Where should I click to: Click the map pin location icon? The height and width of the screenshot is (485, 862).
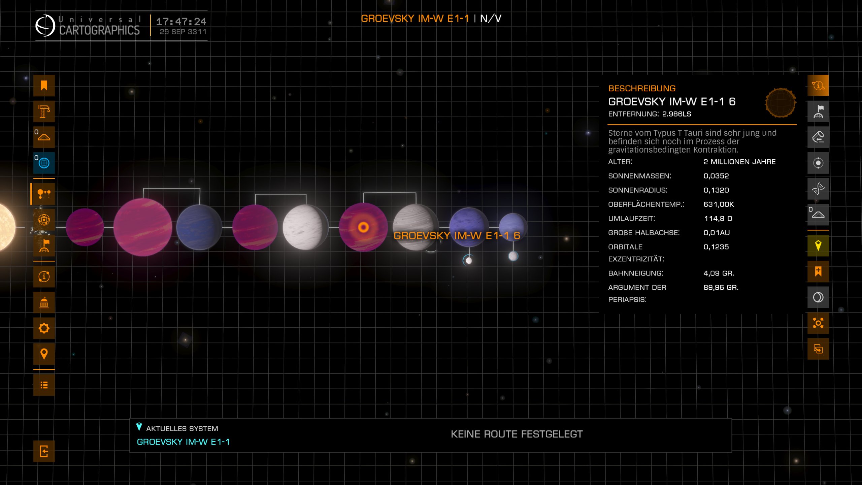(x=44, y=354)
